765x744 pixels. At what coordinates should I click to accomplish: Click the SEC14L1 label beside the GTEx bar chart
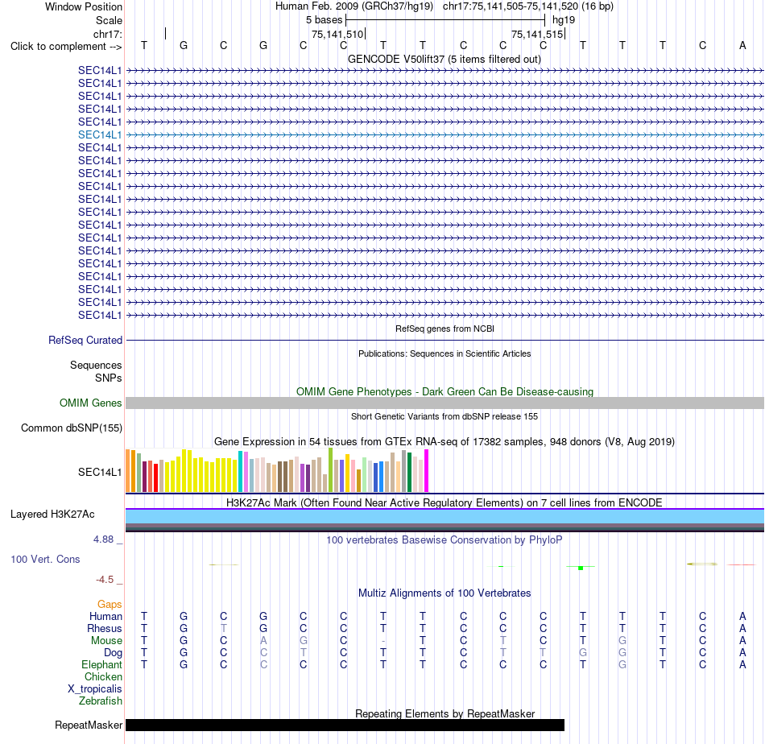(100, 472)
